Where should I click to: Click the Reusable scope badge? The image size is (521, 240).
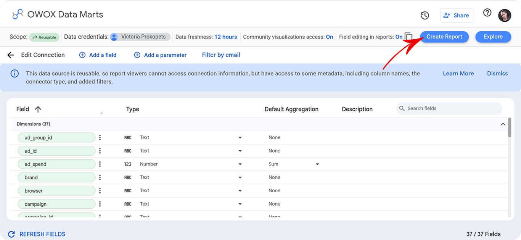pyautogui.click(x=45, y=37)
